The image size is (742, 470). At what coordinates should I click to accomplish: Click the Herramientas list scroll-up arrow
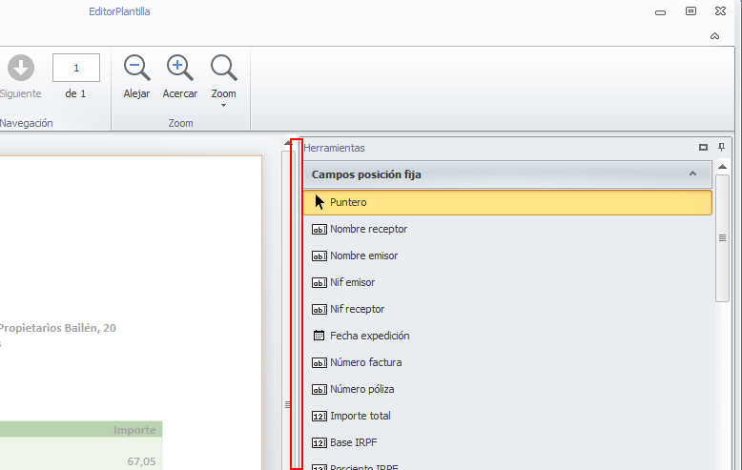tap(722, 167)
